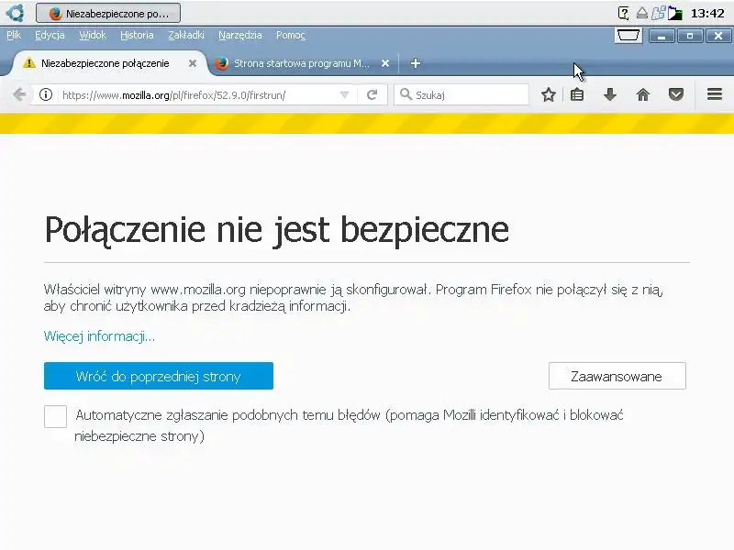The image size is (734, 550).
Task: Click the help question mark tray icon
Action: point(623,13)
